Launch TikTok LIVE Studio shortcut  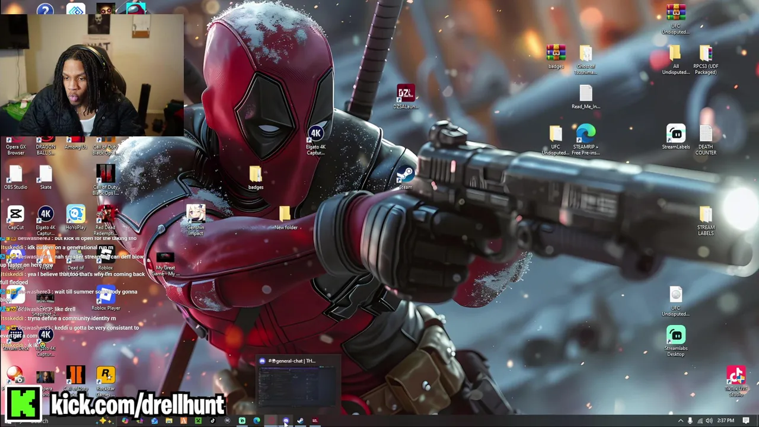[736, 381]
